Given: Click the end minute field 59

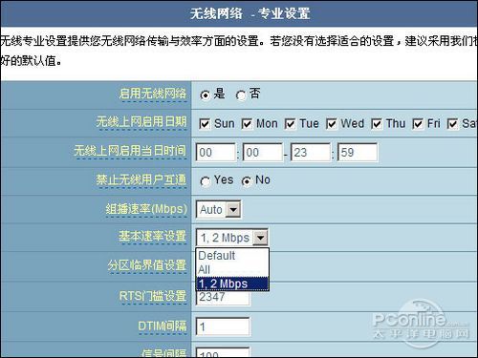Looking at the screenshot, I should pyautogui.click(x=358, y=153).
